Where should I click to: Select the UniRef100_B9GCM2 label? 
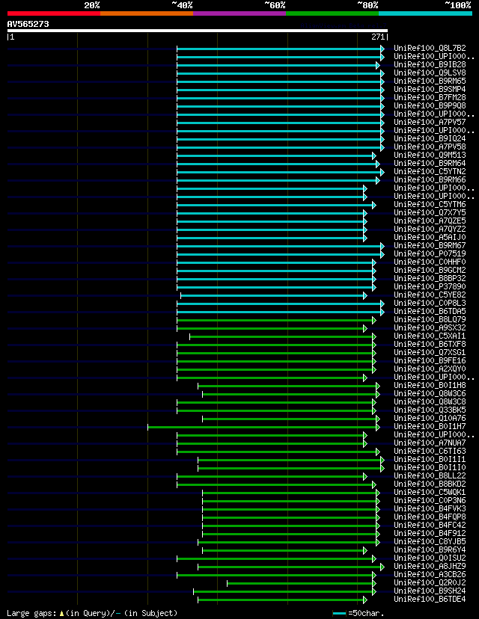click(430, 271)
